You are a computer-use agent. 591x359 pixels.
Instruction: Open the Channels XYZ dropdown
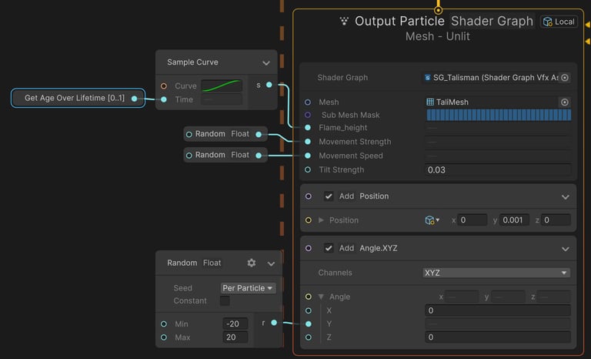click(496, 273)
